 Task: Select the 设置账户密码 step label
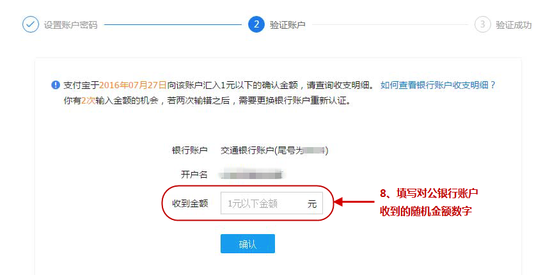[70, 25]
